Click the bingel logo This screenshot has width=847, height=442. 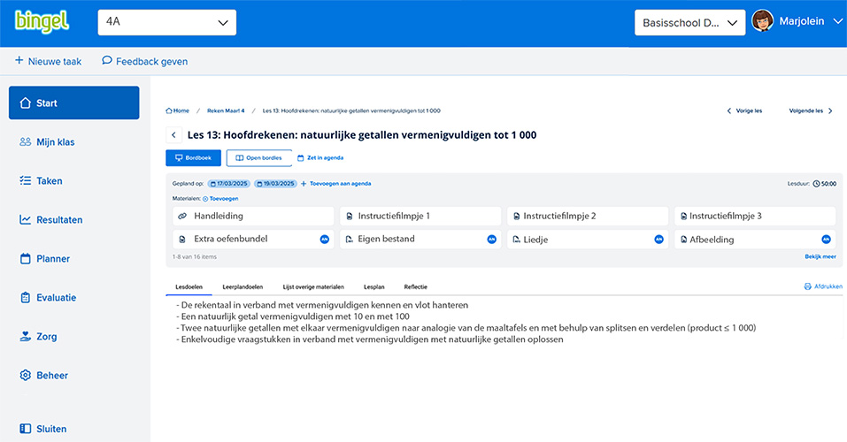(x=42, y=21)
